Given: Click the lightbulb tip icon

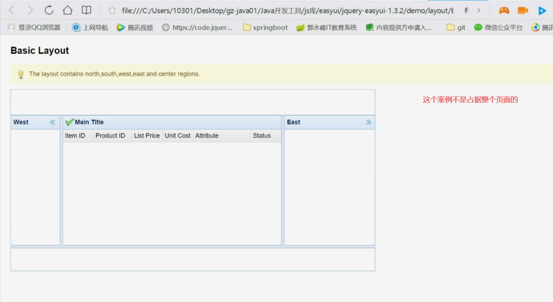Looking at the screenshot, I should click(21, 74).
